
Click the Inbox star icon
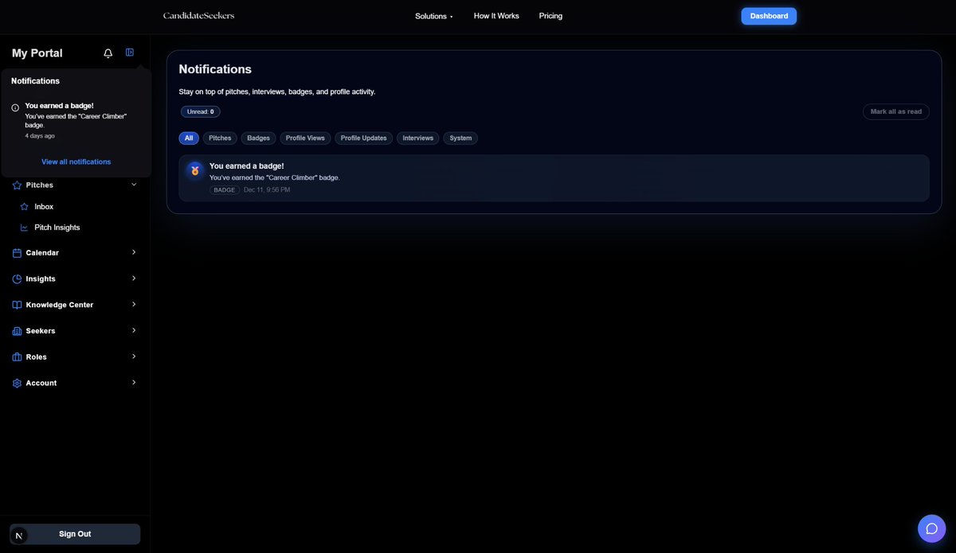click(25, 207)
